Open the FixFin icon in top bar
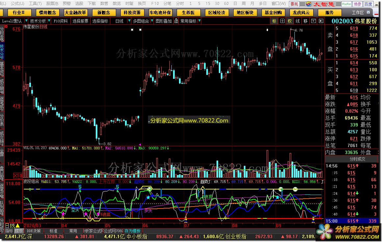 coord(346,4)
